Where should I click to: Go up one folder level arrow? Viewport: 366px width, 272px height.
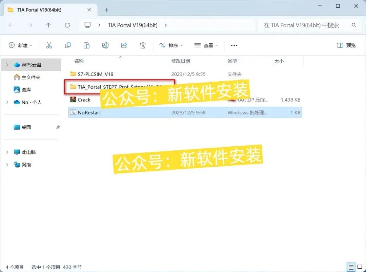[x=48, y=25]
